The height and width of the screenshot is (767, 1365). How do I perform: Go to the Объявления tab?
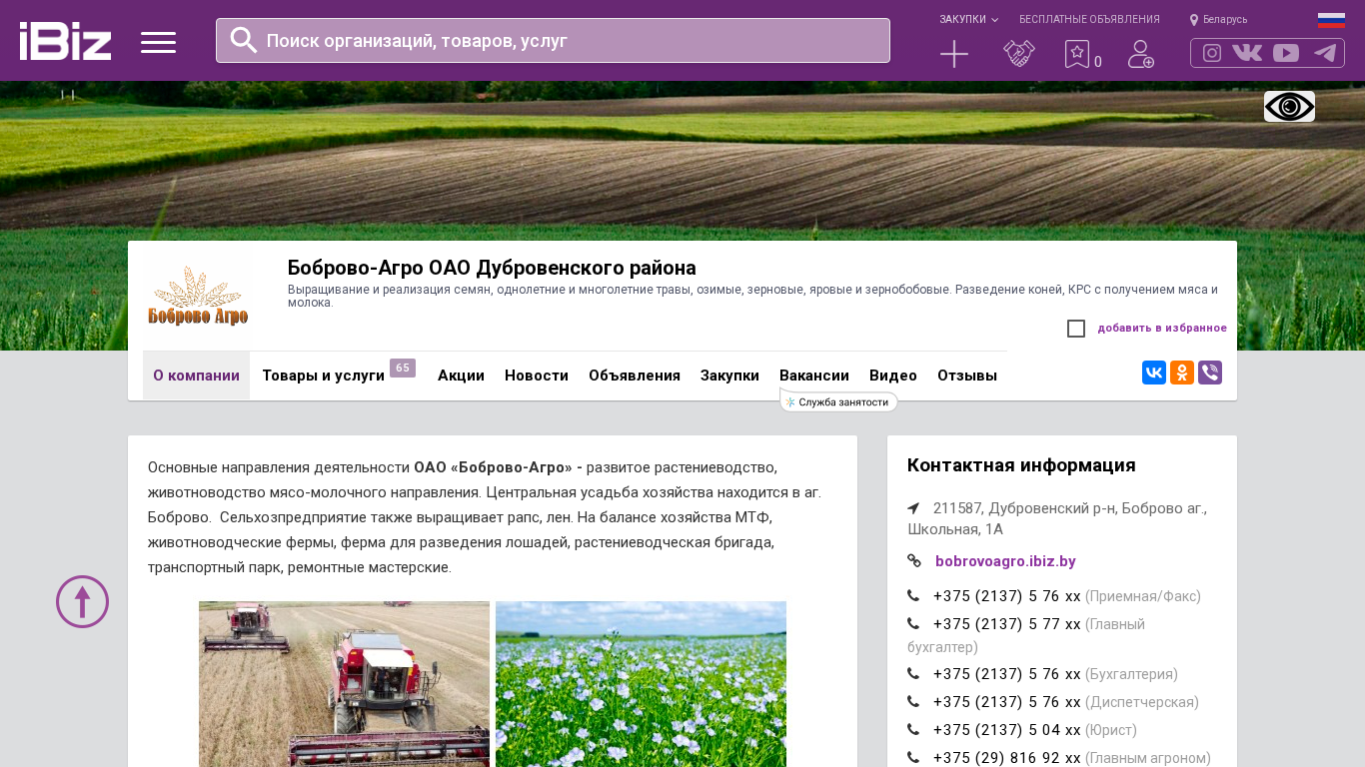(635, 376)
